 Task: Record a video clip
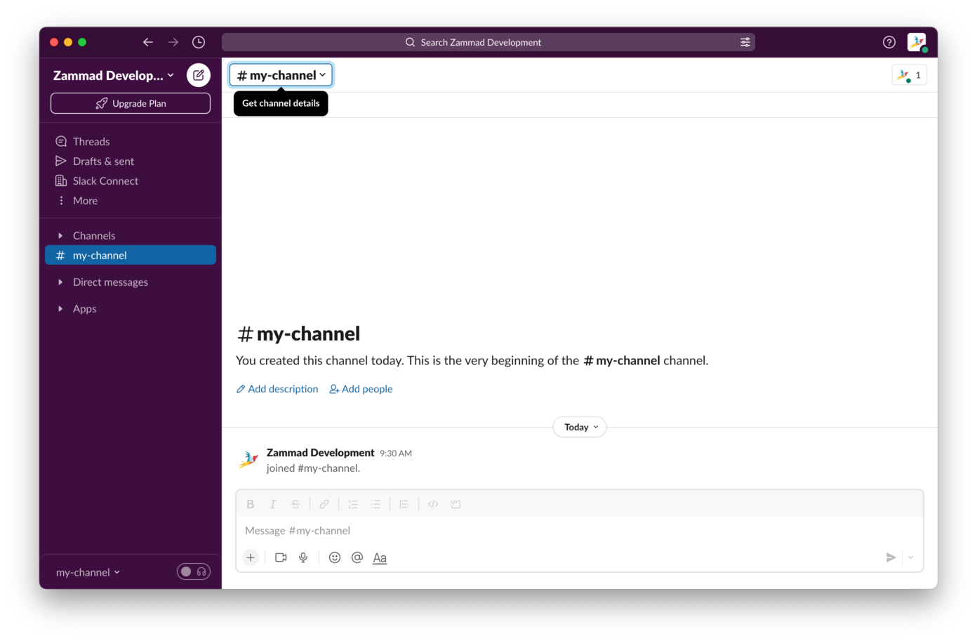point(281,557)
